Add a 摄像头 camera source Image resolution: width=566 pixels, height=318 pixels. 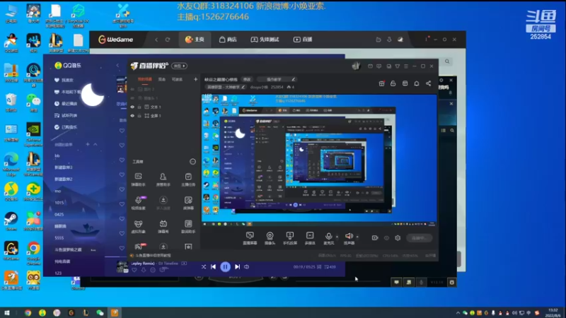pos(270,238)
